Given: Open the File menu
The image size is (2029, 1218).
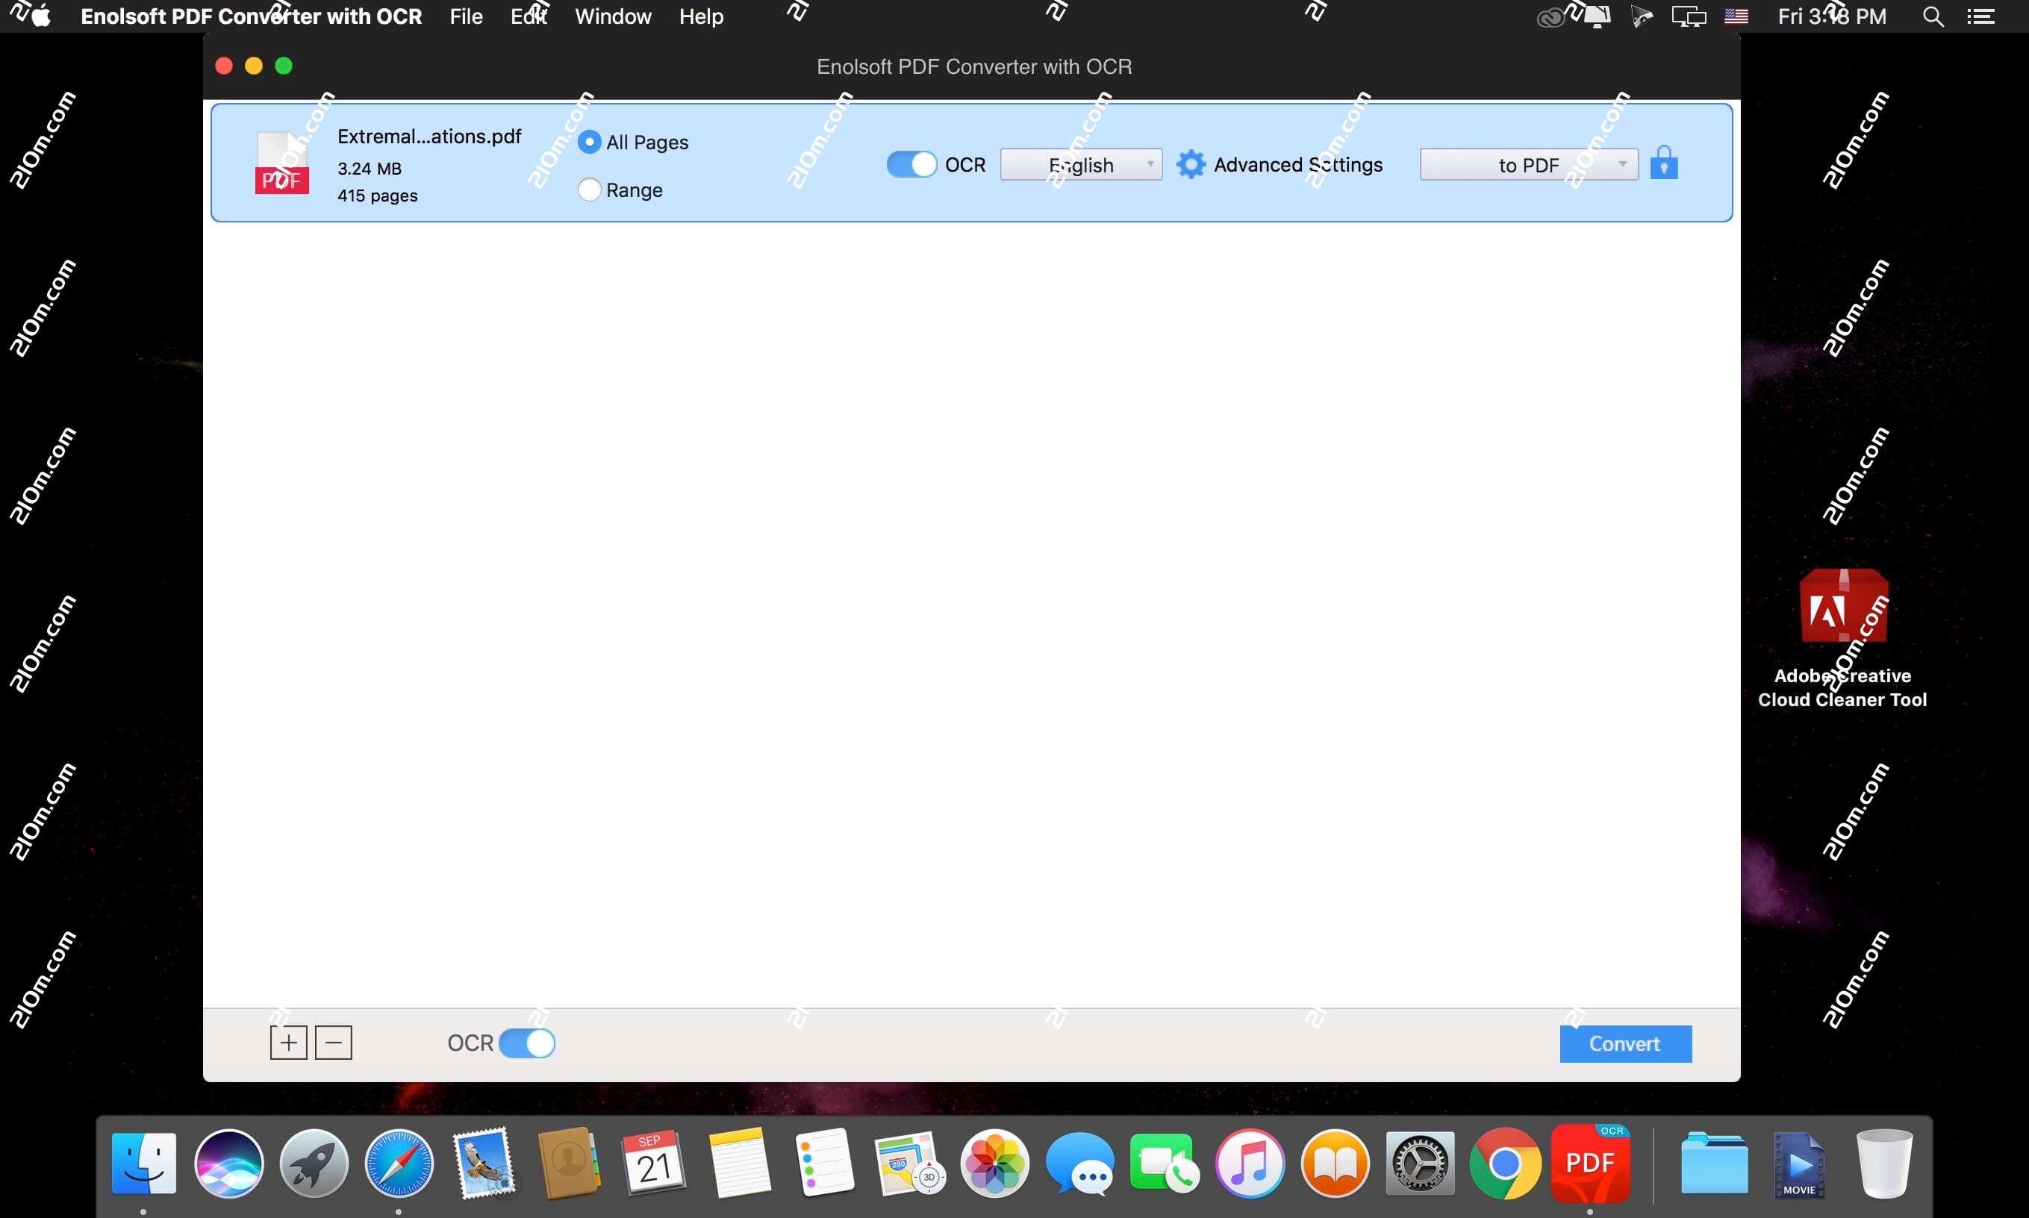Looking at the screenshot, I should (x=467, y=16).
